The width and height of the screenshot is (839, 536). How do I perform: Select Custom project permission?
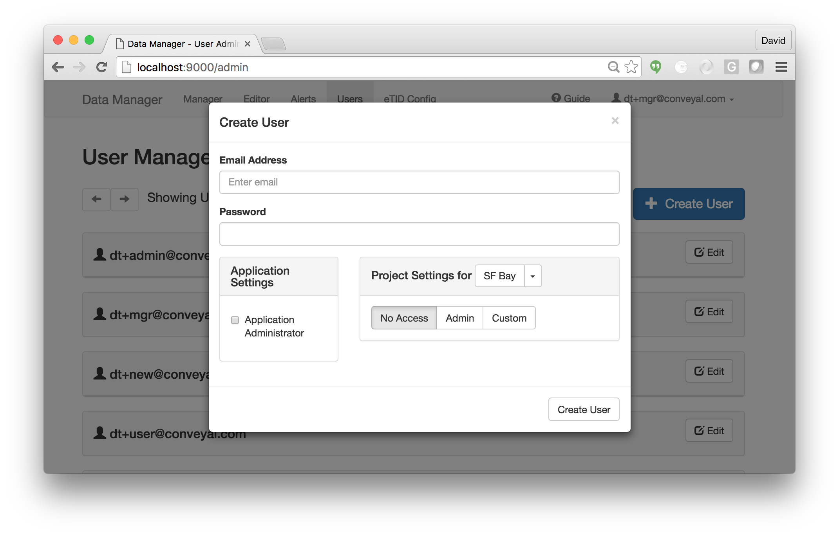click(509, 318)
